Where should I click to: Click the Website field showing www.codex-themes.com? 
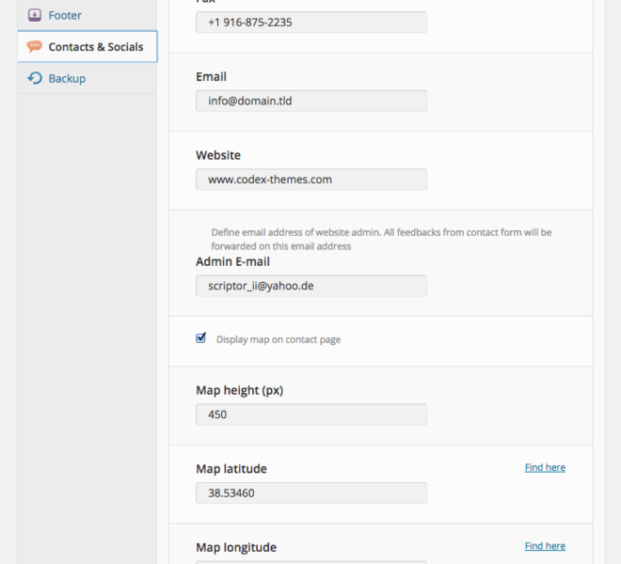310,180
